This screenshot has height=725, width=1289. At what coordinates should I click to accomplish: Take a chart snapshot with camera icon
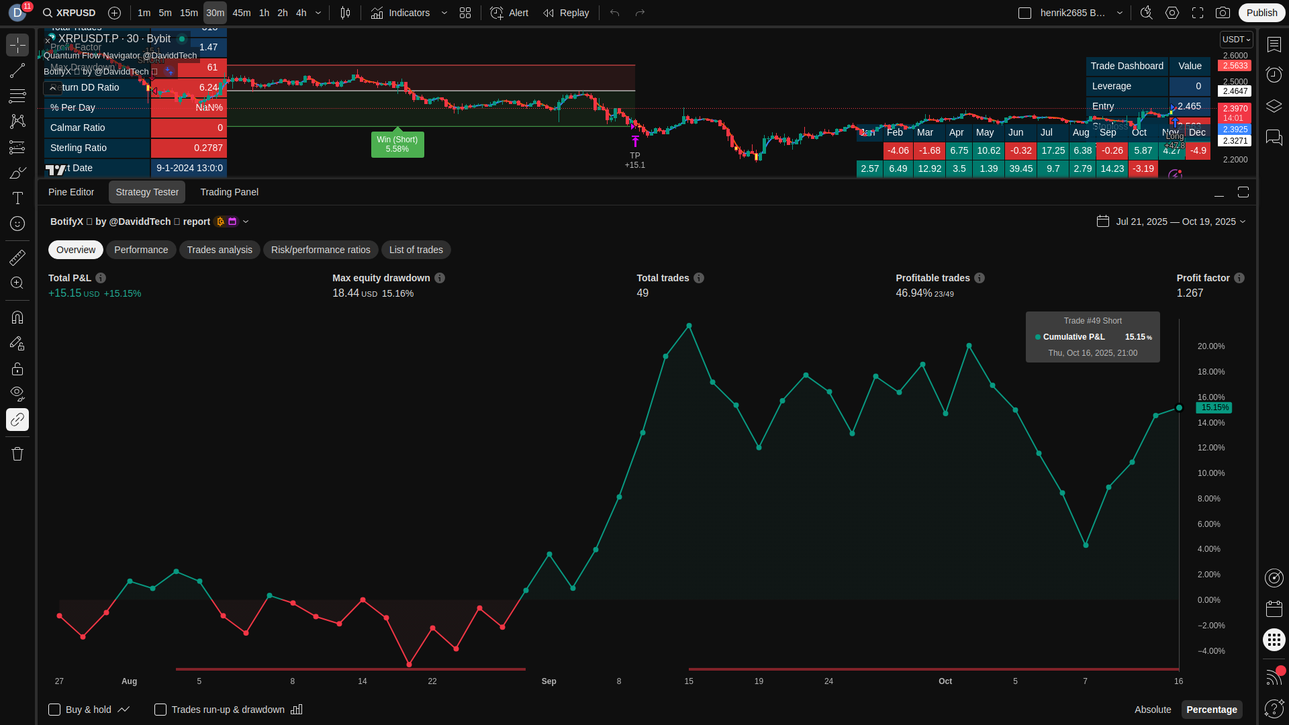coord(1223,13)
